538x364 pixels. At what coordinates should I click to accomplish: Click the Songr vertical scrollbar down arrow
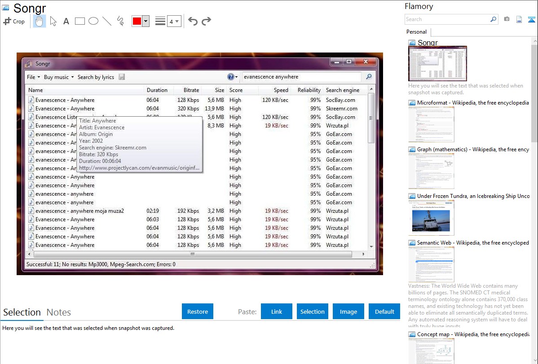[371, 247]
